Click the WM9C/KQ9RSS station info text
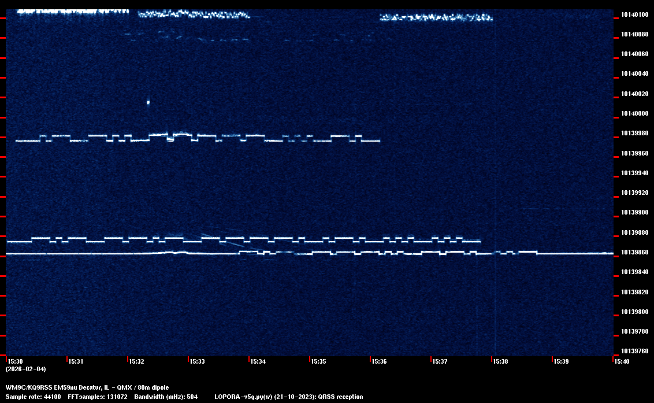 pos(87,387)
